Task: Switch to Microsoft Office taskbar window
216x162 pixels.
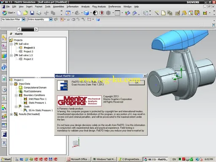Action: coord(78,159)
